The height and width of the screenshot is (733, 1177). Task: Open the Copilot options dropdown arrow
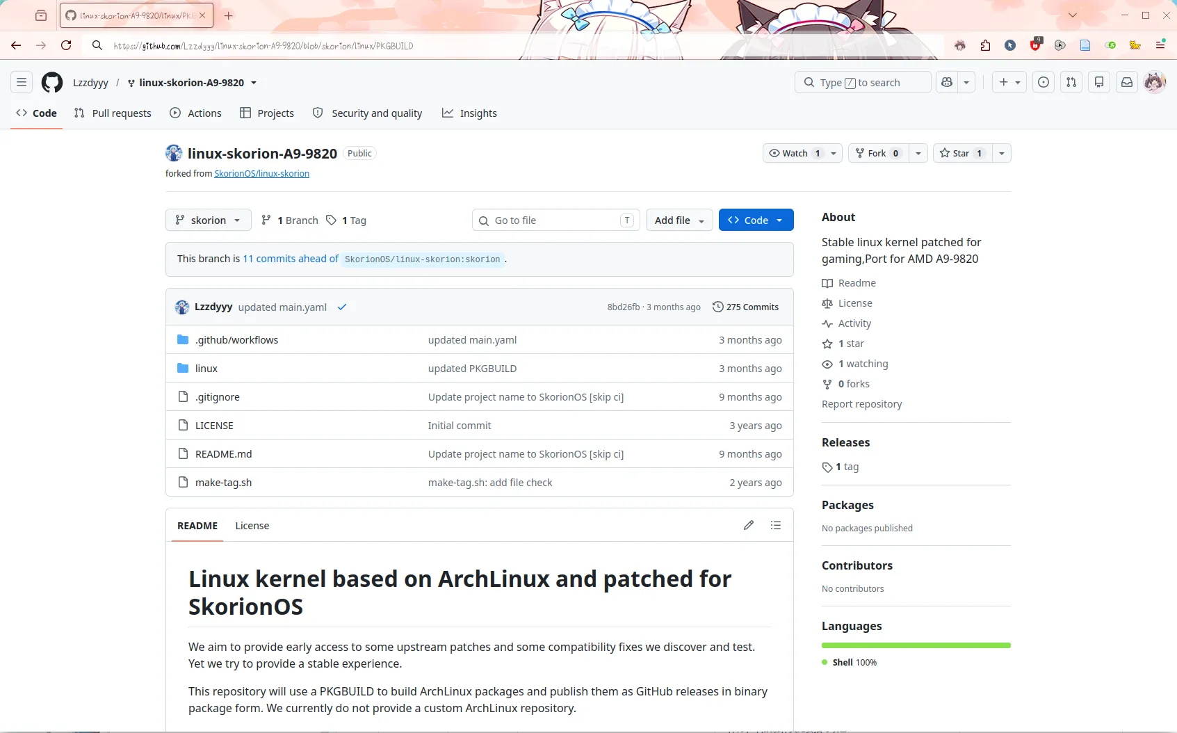pyautogui.click(x=966, y=82)
